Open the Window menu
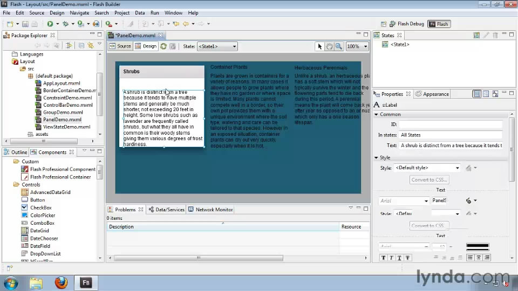Viewport: 518px width, 291px height. [x=173, y=13]
